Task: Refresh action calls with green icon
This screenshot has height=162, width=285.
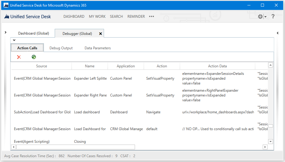Action: click(x=34, y=57)
